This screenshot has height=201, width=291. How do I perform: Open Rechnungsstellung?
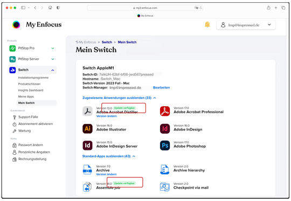[32, 159]
